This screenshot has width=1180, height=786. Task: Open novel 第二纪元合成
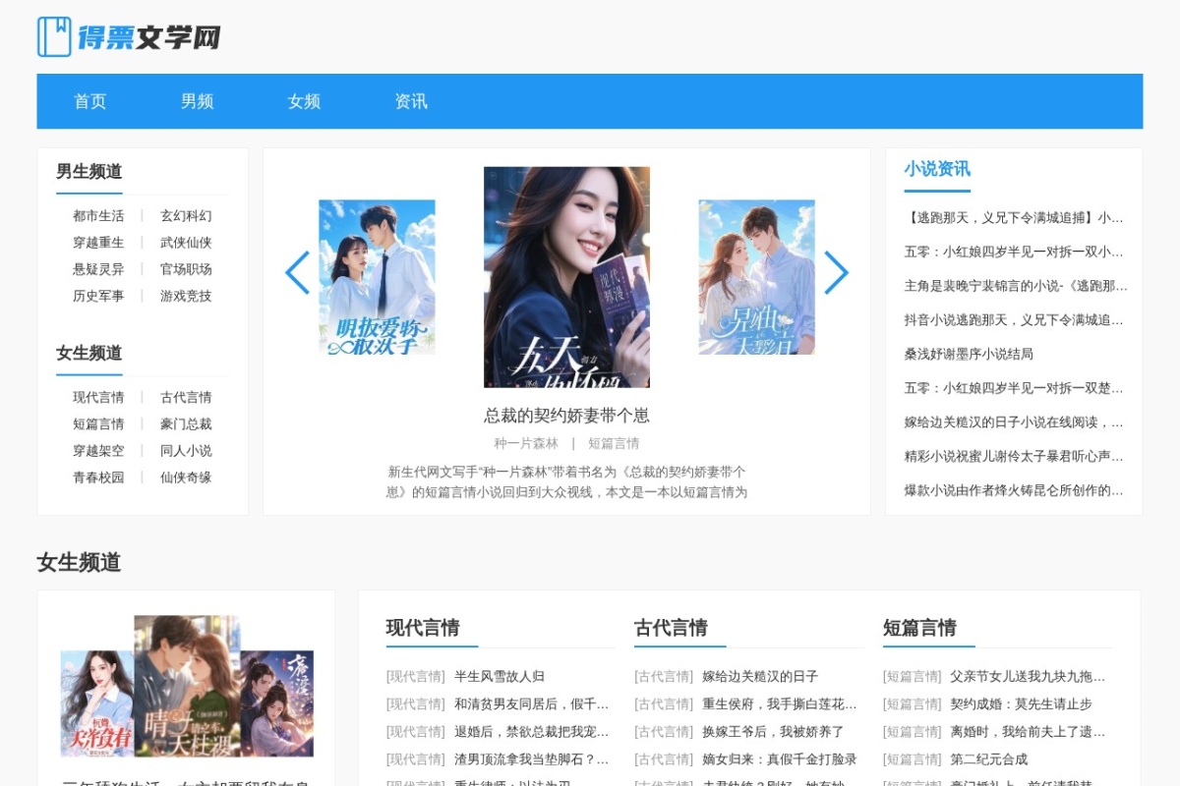pos(988,758)
